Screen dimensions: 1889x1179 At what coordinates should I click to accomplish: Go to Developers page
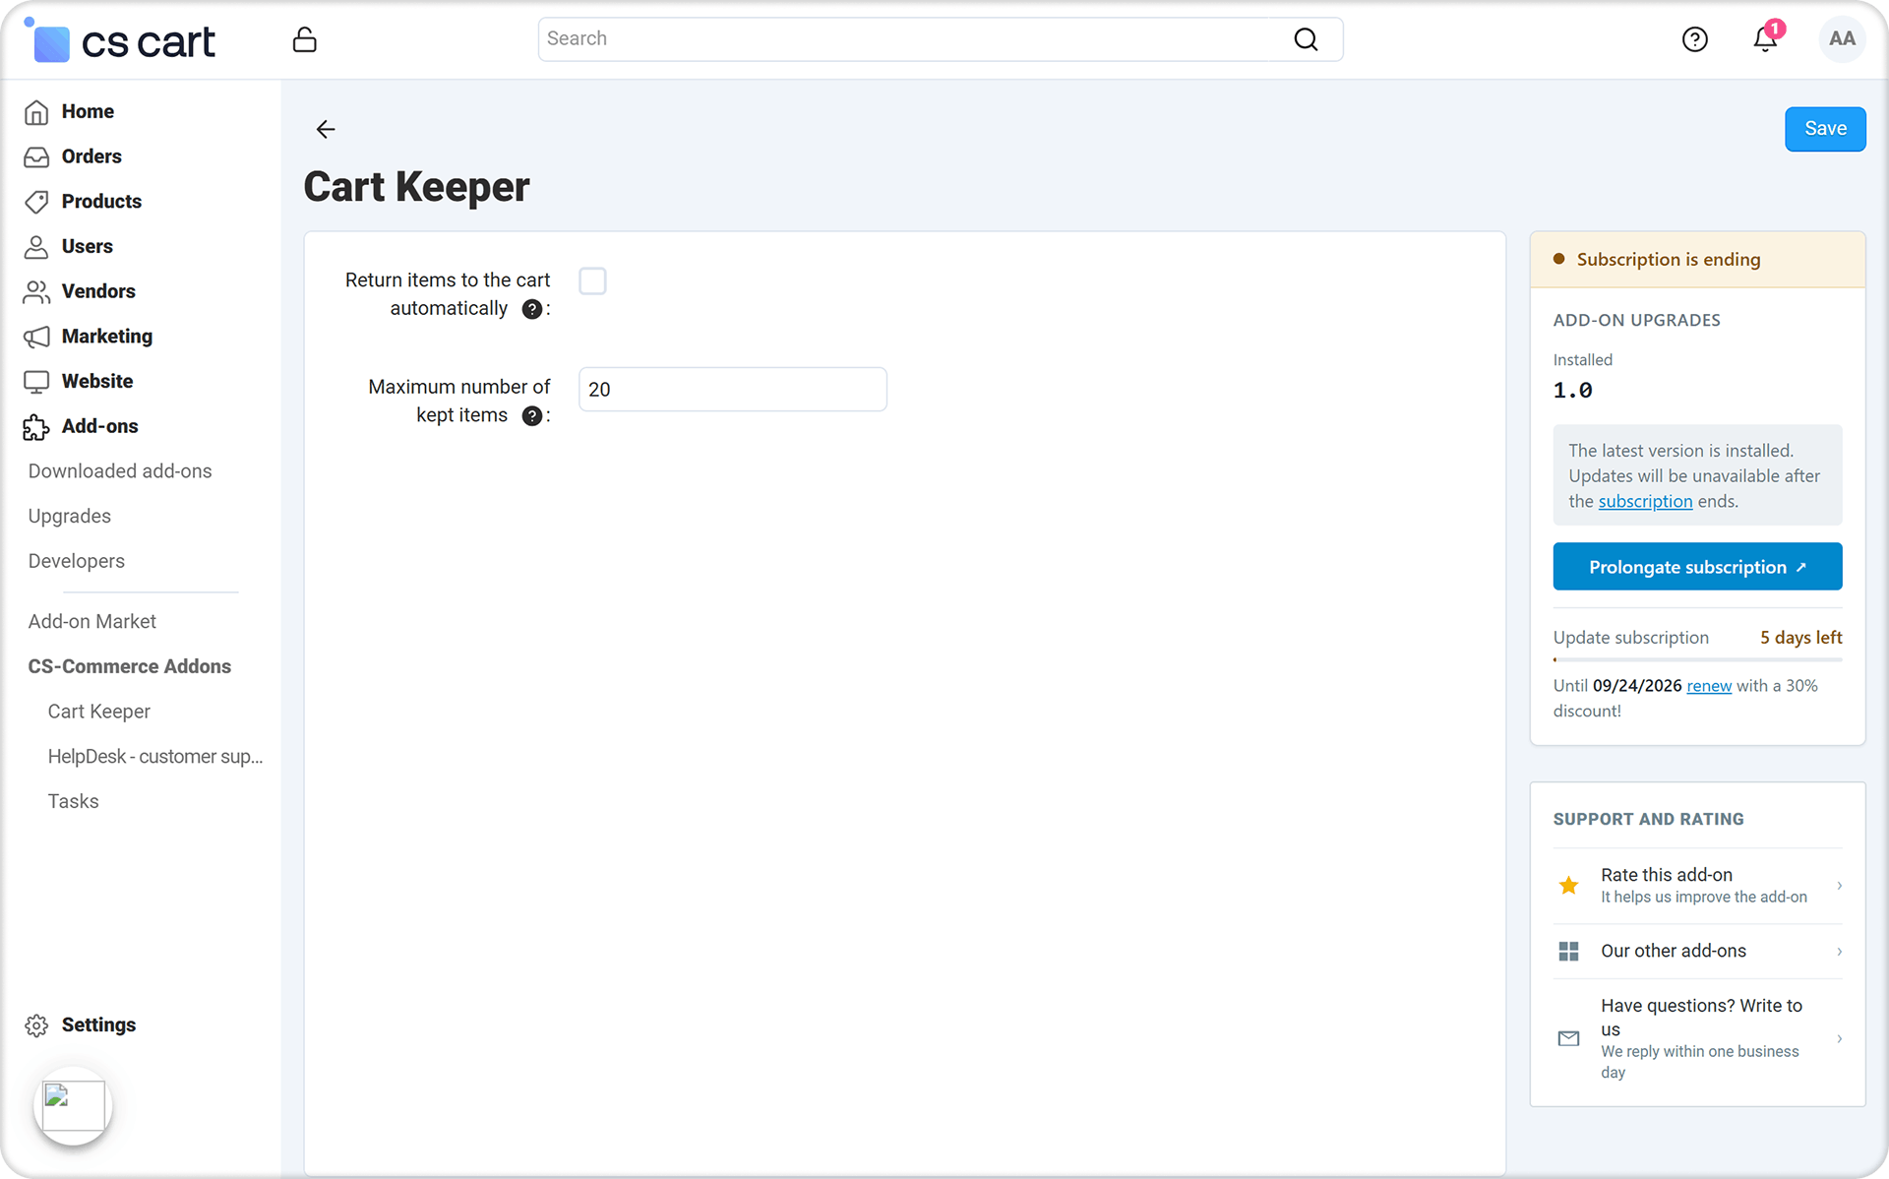76,562
